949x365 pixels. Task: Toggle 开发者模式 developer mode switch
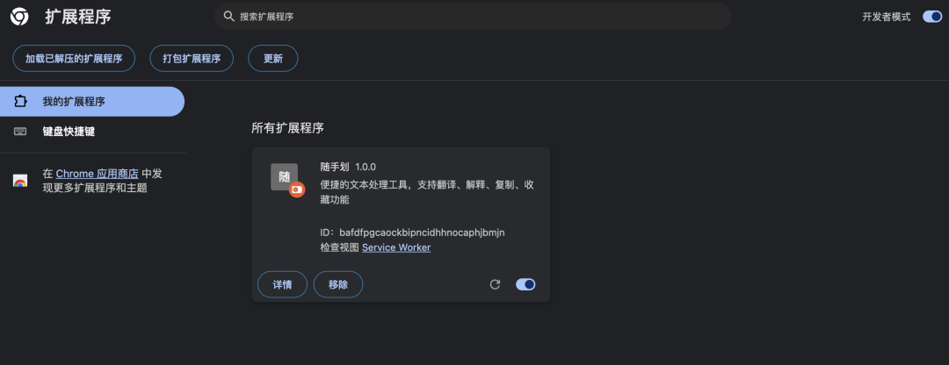(932, 17)
